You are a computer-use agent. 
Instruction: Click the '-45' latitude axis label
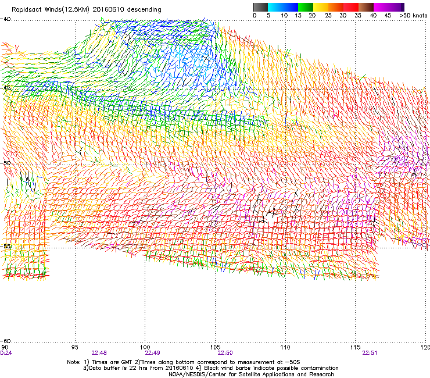coord(5,88)
